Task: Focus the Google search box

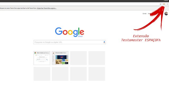Action: [x=70, y=42]
